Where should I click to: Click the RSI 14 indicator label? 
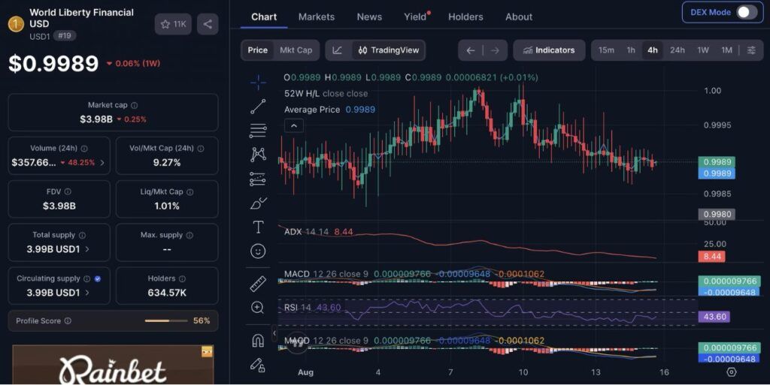298,308
